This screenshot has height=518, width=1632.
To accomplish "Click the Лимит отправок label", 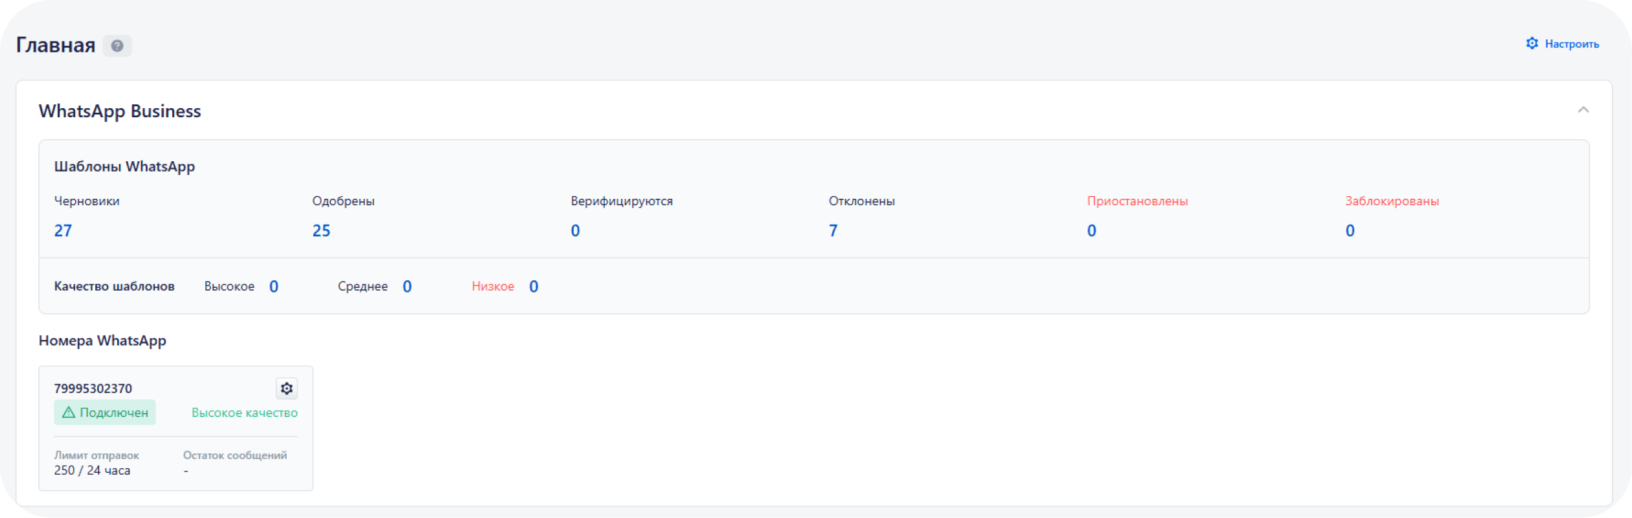I will (x=96, y=455).
